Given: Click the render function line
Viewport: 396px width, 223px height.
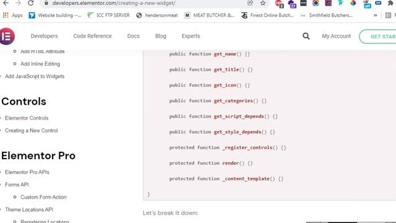Looking at the screenshot, I should pos(211,163).
